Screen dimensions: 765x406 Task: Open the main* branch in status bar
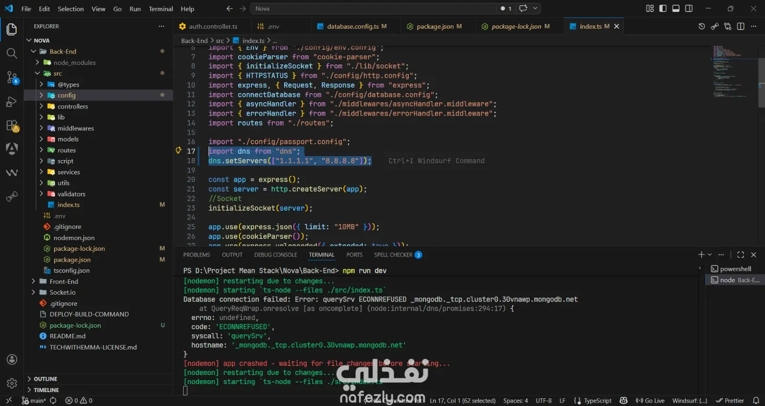(34, 400)
